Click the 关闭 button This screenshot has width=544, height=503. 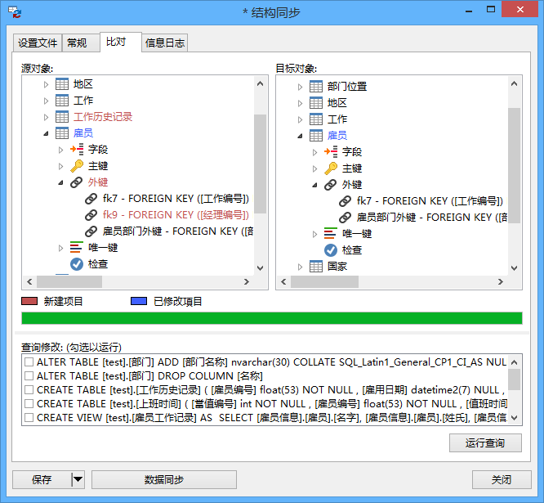click(x=502, y=480)
